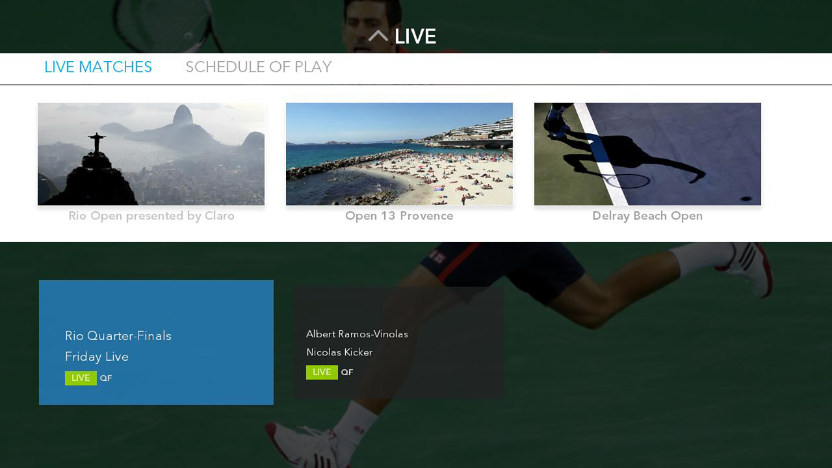
Task: Select the Open 13 Provence beach thumbnail
Action: (x=399, y=154)
